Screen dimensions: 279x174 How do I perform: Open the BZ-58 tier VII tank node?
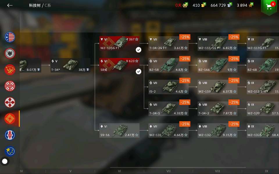point(169,65)
